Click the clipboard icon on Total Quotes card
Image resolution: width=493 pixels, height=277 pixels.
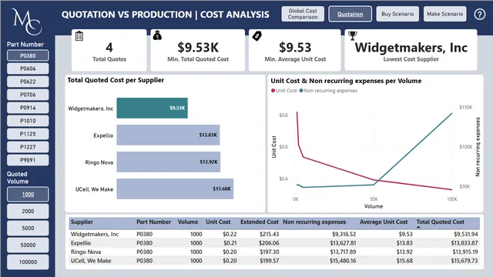click(x=79, y=36)
